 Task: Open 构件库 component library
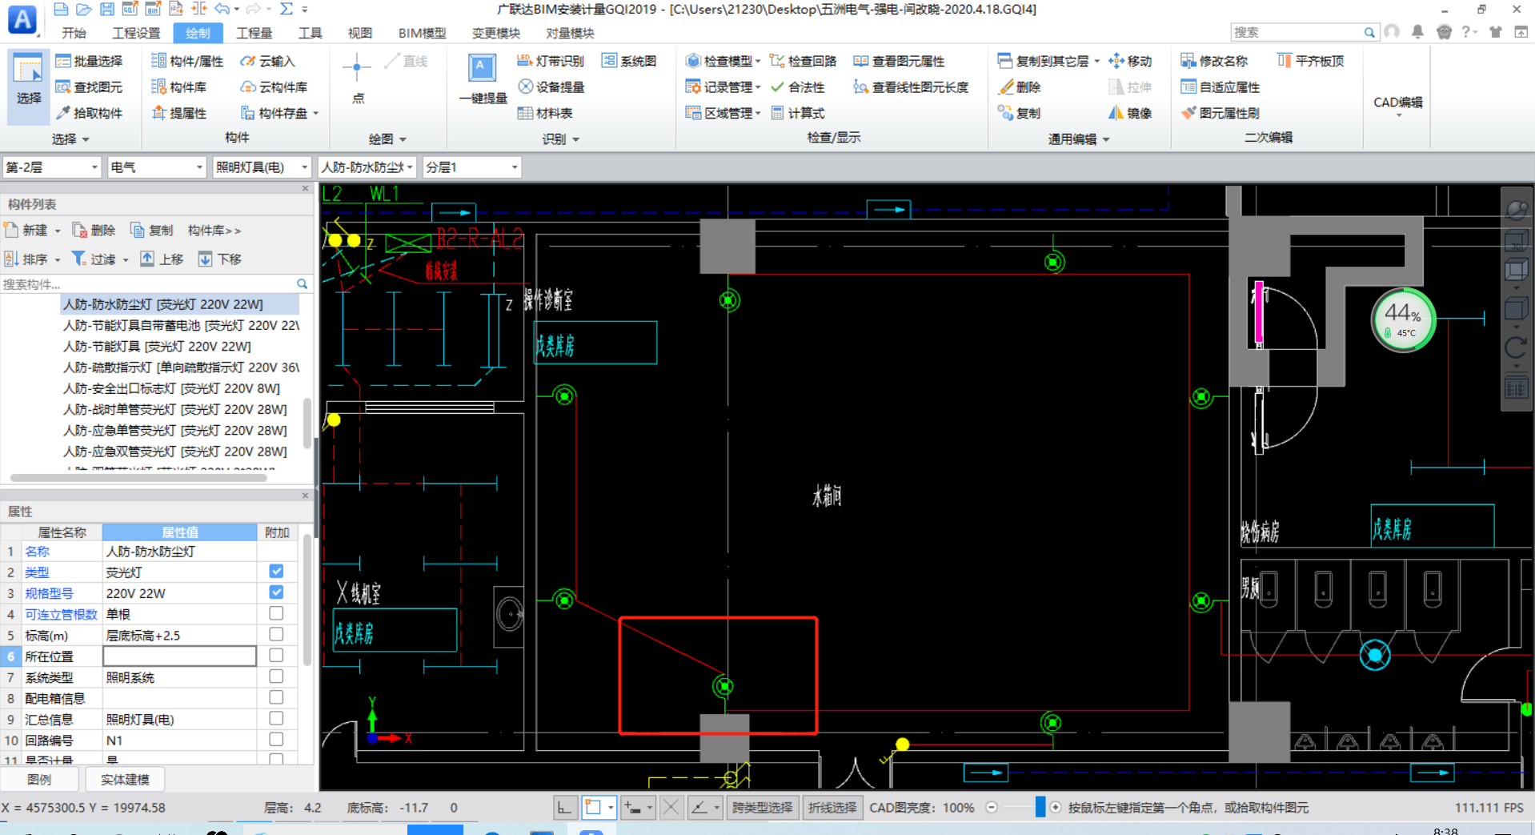179,87
